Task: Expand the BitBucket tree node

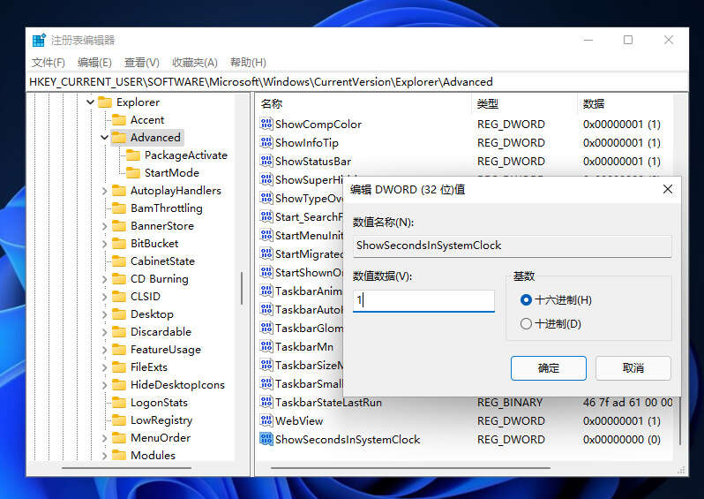Action: 104,244
